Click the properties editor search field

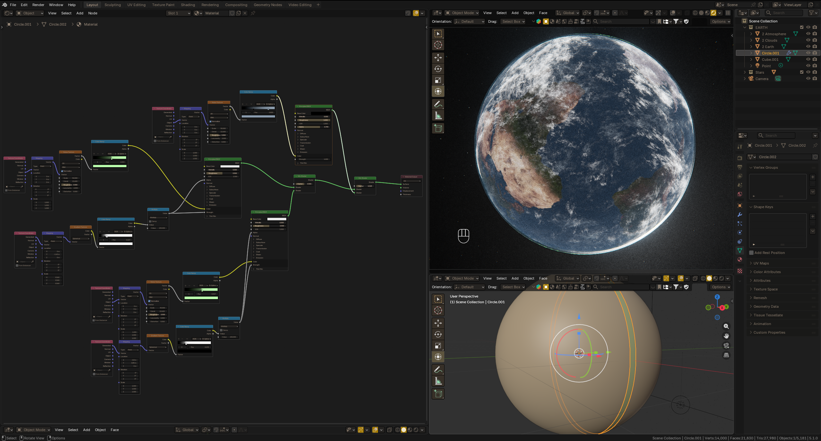click(x=776, y=135)
